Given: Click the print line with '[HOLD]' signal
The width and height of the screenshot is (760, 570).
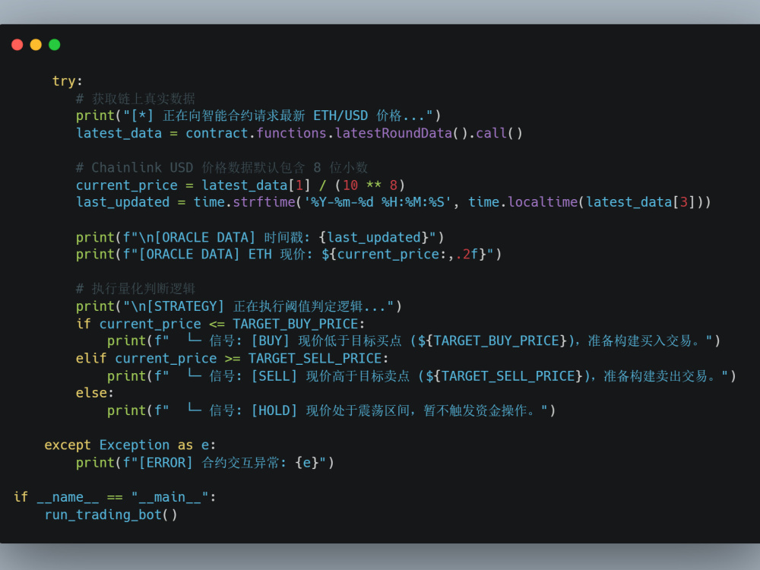Looking at the screenshot, I should [x=331, y=410].
